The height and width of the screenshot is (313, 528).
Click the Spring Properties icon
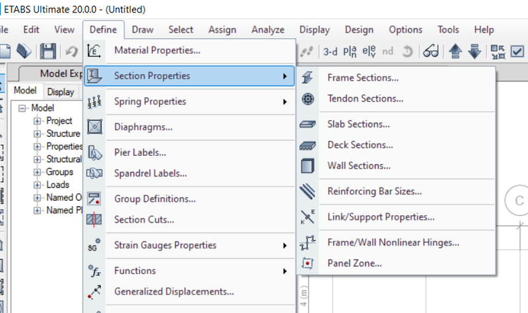94,102
